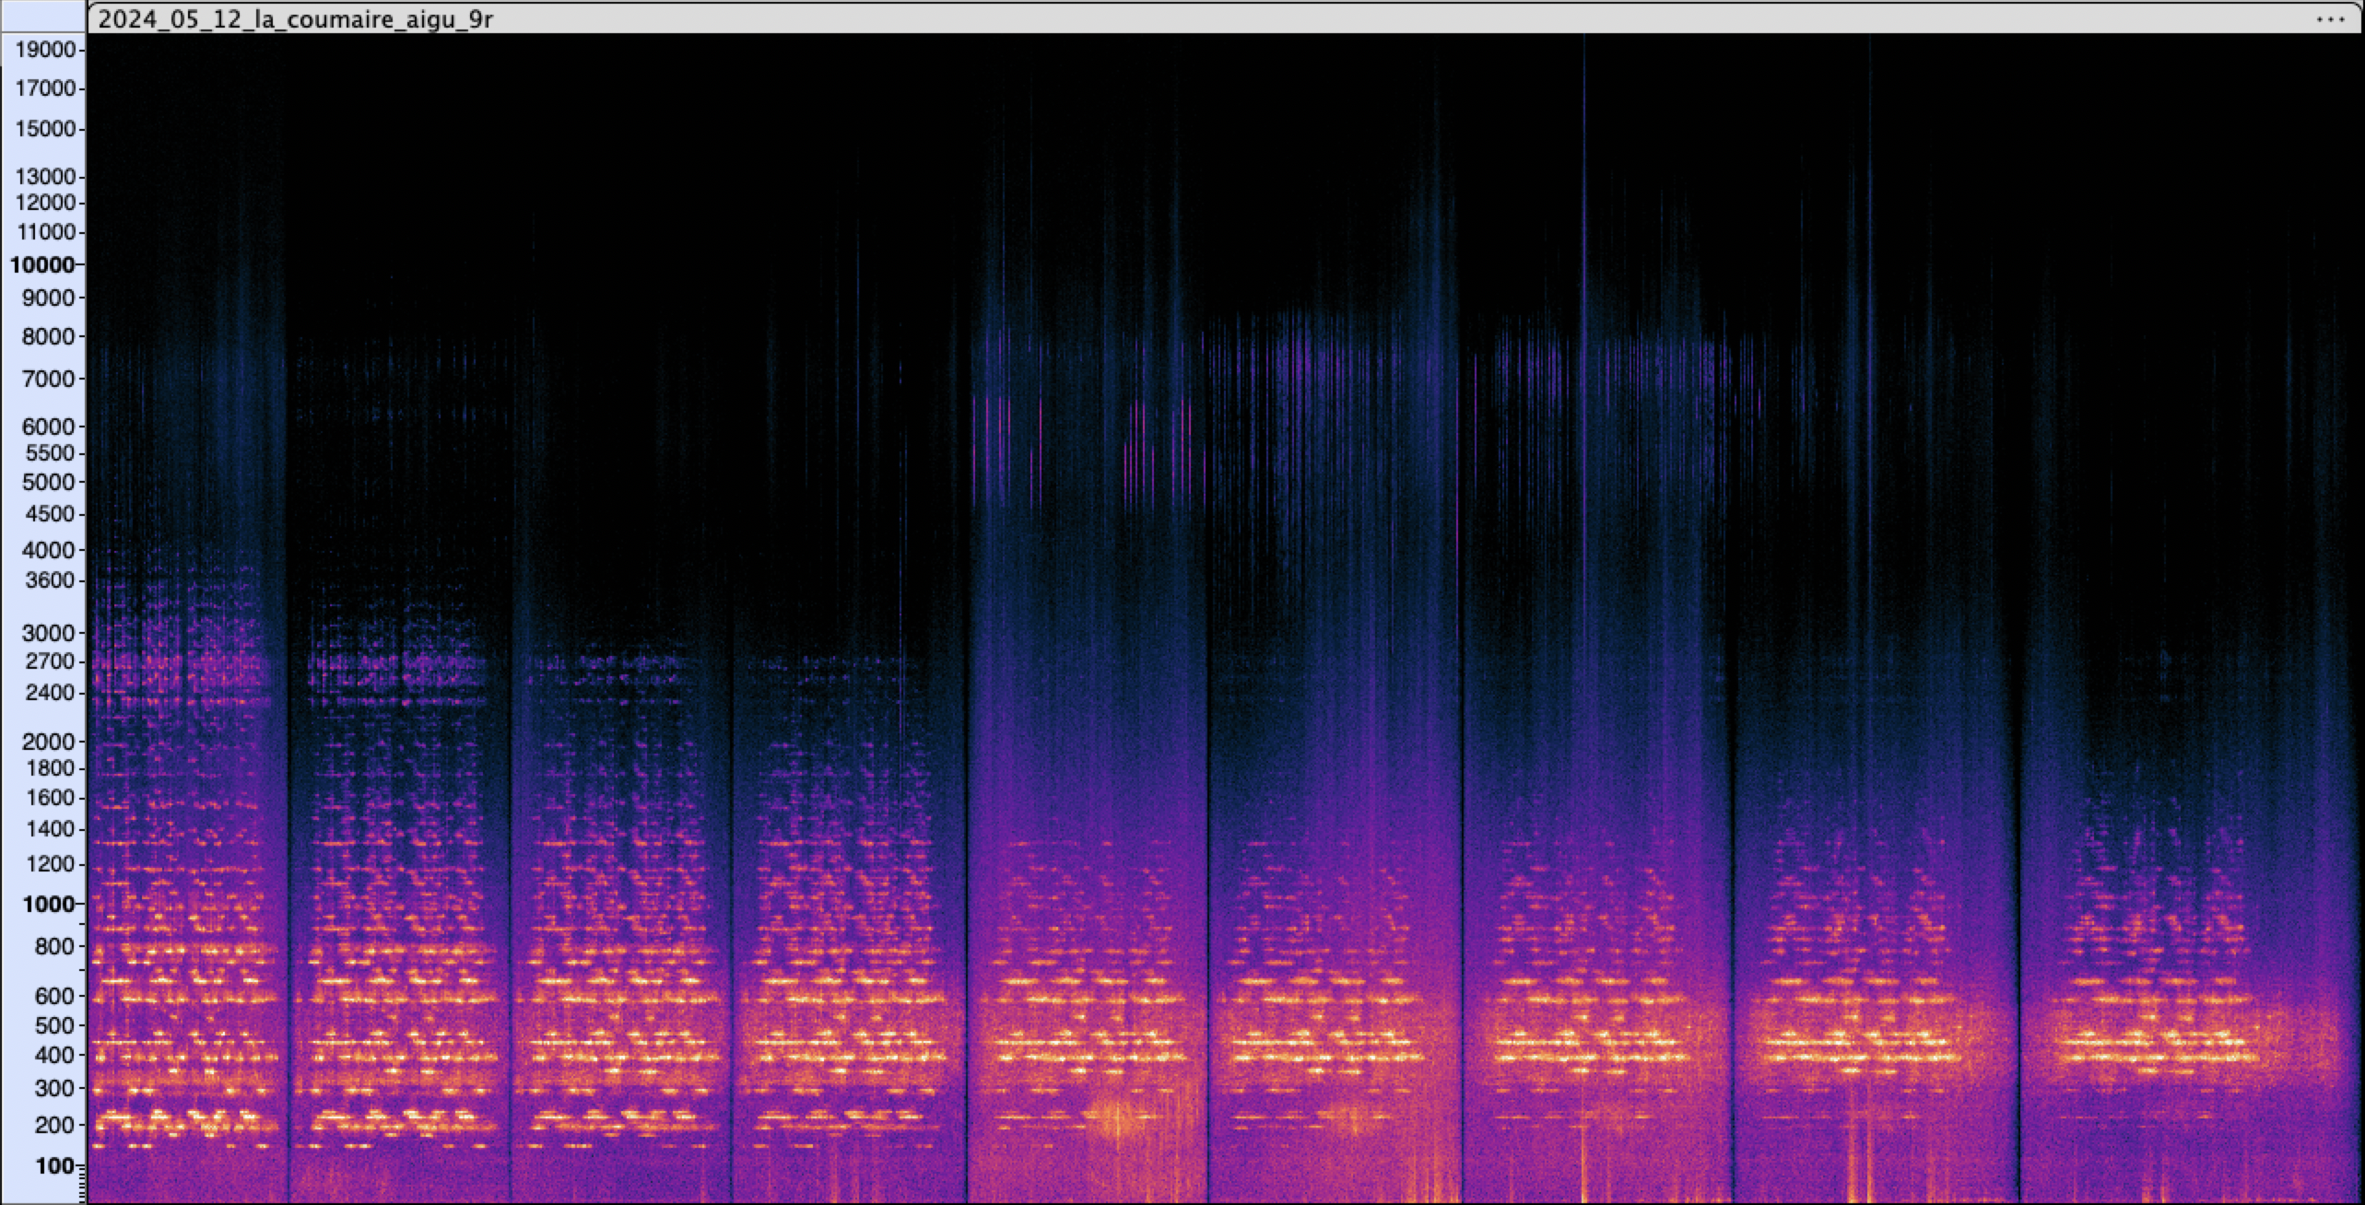
Task: Click the 200 Hz label on frequency ruler
Action: pos(55,1126)
